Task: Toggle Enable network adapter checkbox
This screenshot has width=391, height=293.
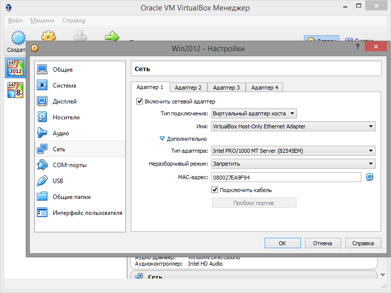Action: pos(139,101)
